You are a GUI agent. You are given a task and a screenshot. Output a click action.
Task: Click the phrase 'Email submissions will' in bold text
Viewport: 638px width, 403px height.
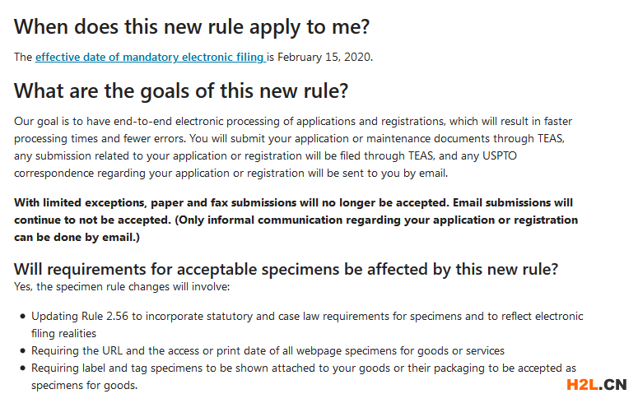coord(513,202)
